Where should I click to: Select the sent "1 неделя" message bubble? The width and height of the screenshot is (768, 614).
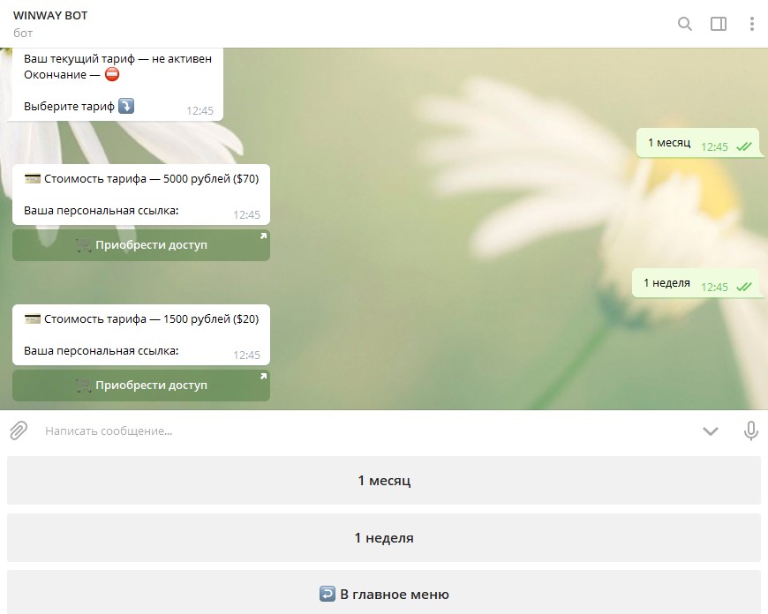pos(666,283)
